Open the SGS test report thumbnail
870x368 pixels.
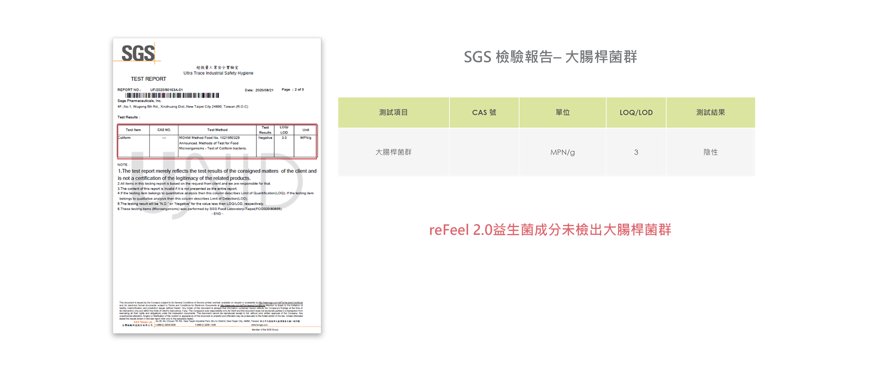click(x=217, y=185)
